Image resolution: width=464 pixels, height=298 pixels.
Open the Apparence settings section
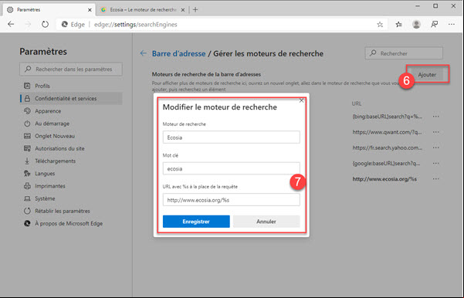coord(71,111)
